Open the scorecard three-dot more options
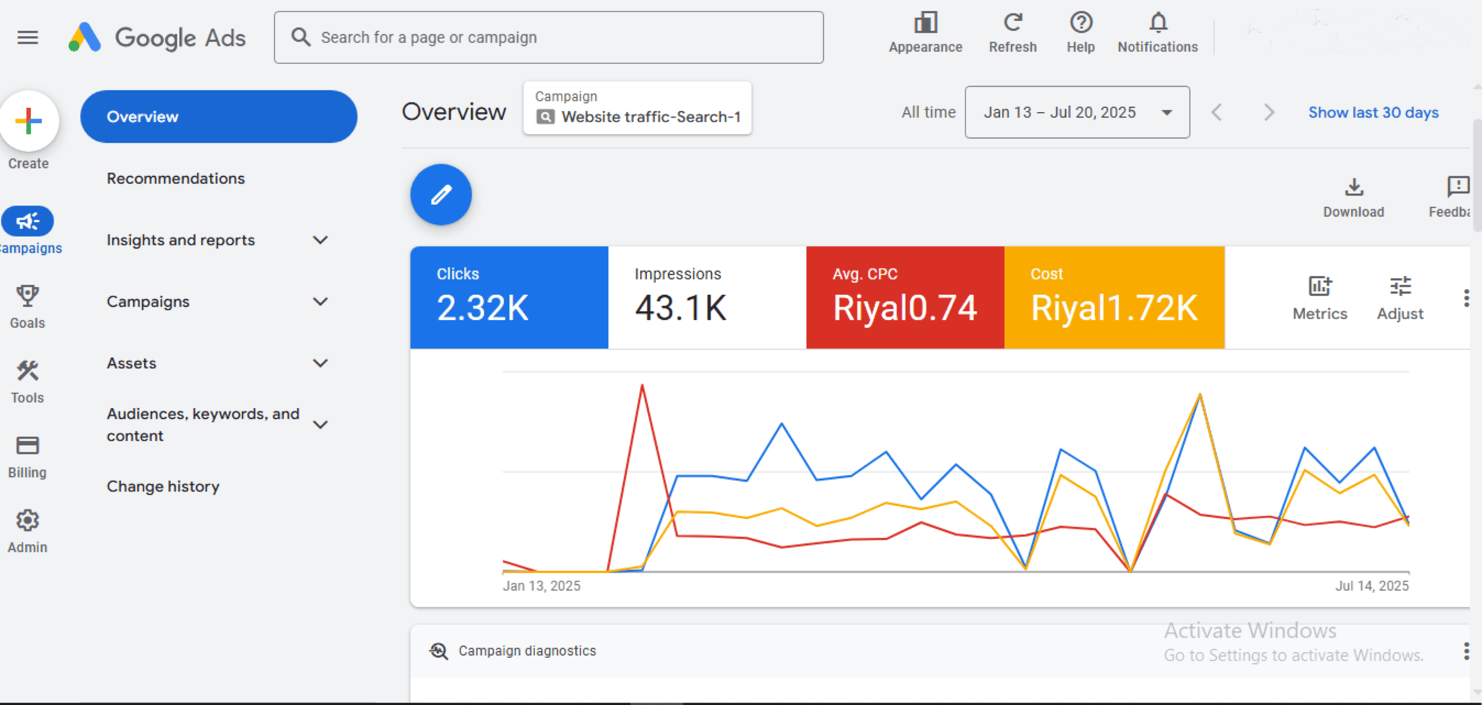 [x=1466, y=298]
